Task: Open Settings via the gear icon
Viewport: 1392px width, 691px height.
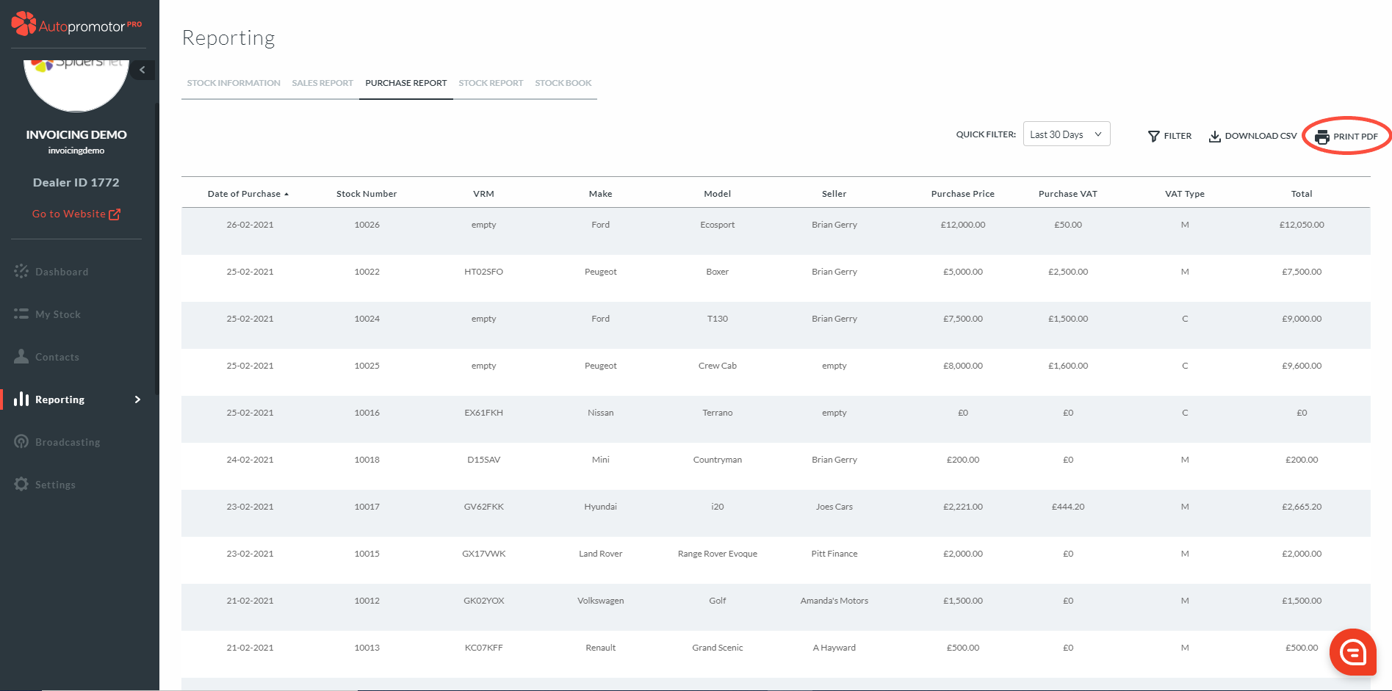Action: pos(21,485)
